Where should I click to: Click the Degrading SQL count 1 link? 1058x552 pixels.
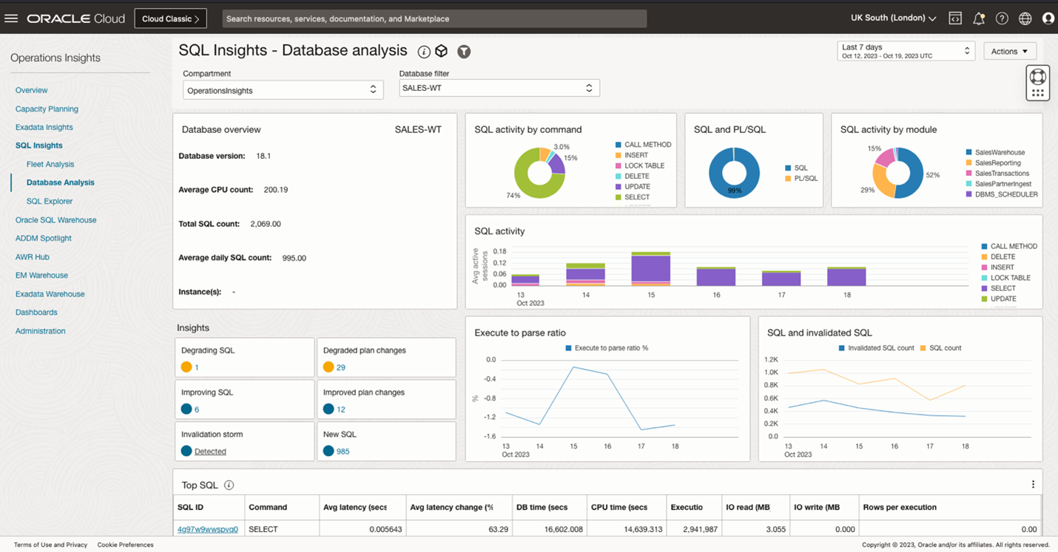197,368
